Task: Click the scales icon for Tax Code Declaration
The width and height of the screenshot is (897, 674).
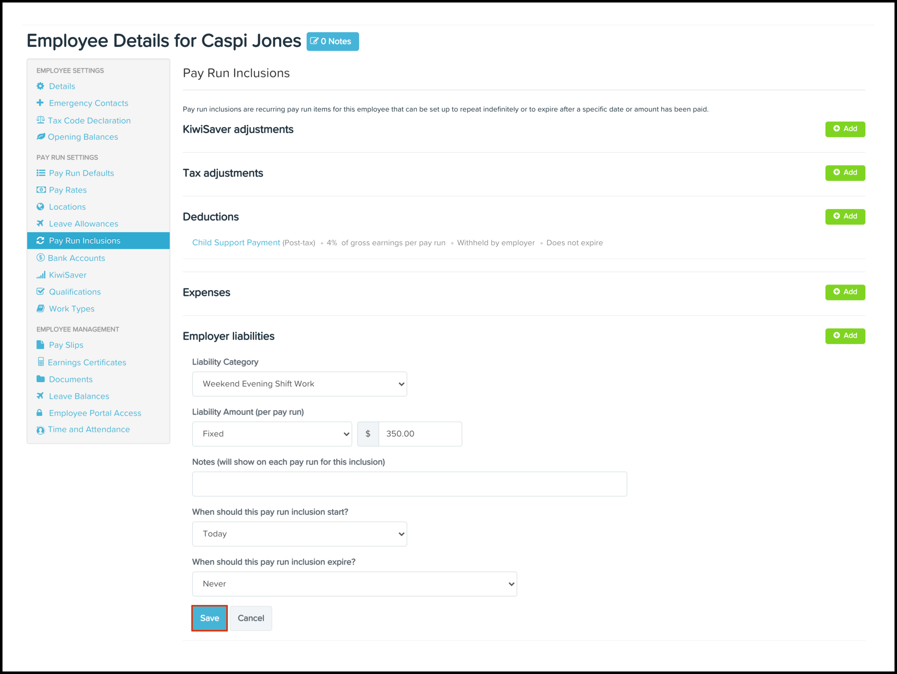Action: (40, 120)
